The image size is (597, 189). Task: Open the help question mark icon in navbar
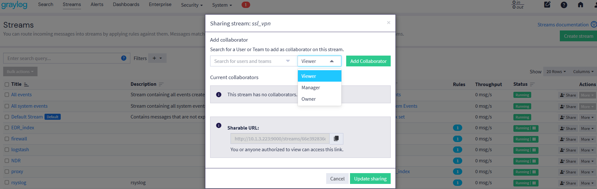pyautogui.click(x=564, y=5)
